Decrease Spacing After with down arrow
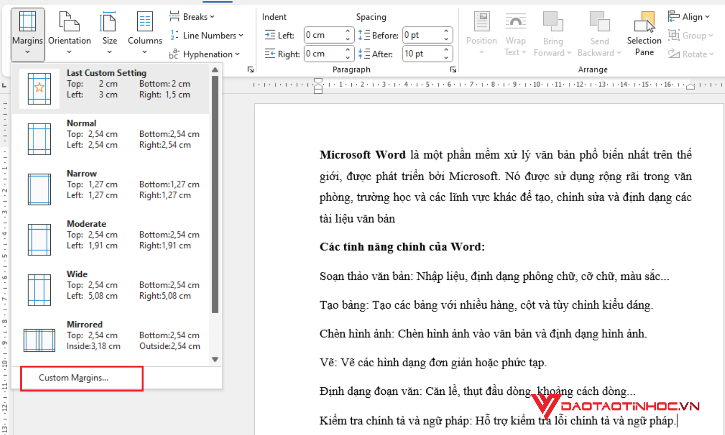Screen dimensions: 725x435 coord(446,58)
